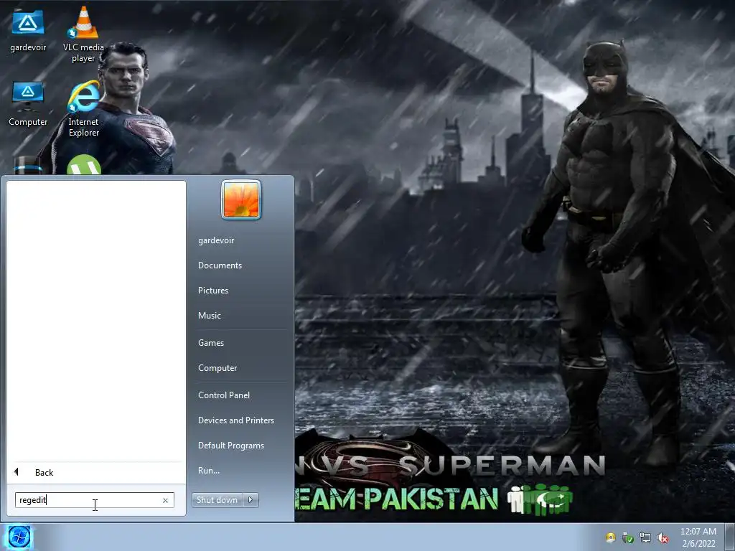Click the Safely Remove Hardware tray icon
Image resolution: width=735 pixels, height=551 pixels.
tap(627, 538)
